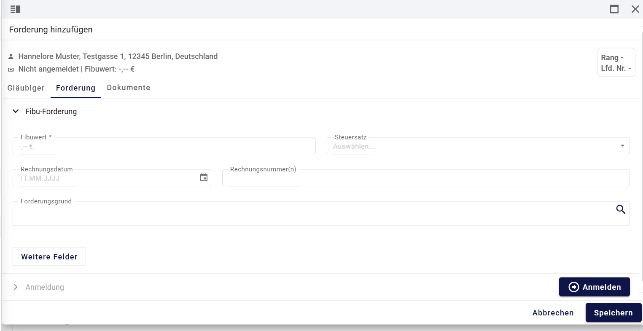Save with the Speichern button

(613, 312)
